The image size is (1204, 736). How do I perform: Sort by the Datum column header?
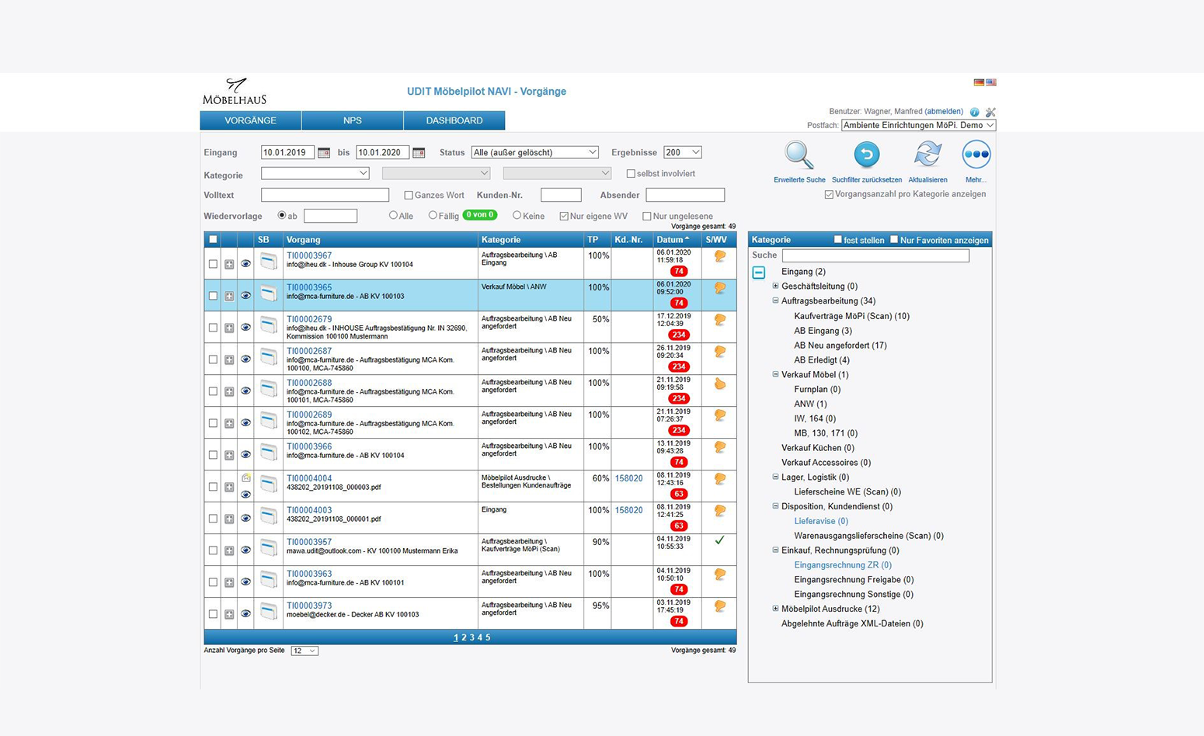coord(673,239)
